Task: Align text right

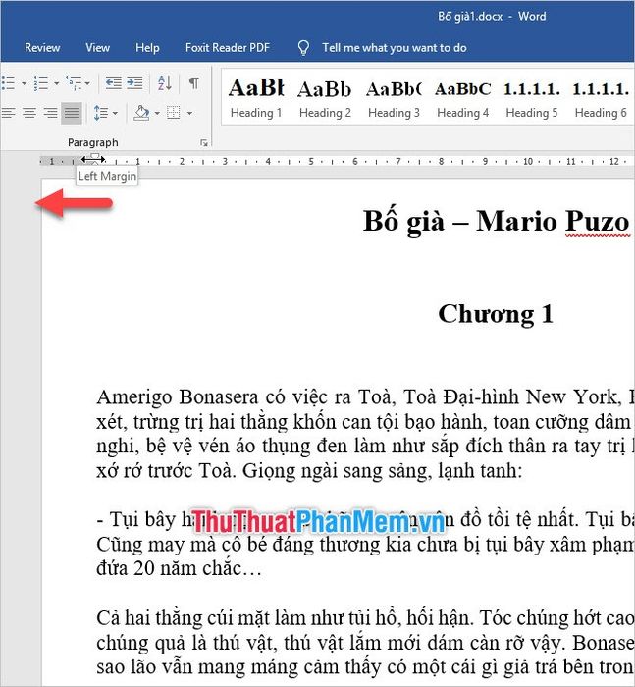Action: tap(50, 113)
